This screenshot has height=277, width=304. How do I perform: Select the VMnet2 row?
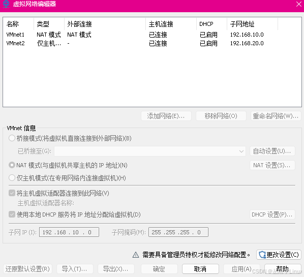coord(152,43)
